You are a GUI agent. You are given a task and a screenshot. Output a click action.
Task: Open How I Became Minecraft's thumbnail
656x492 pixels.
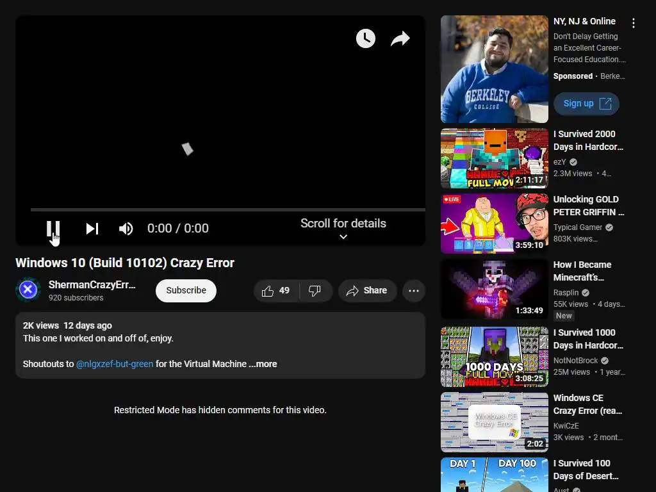494,289
